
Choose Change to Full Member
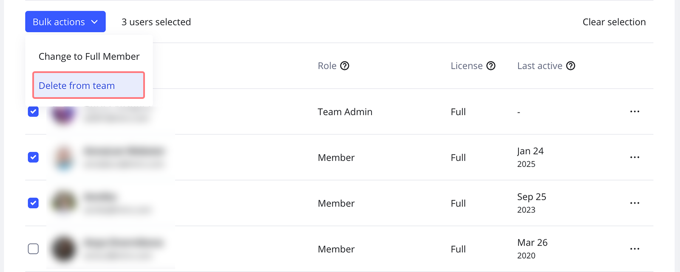click(89, 56)
